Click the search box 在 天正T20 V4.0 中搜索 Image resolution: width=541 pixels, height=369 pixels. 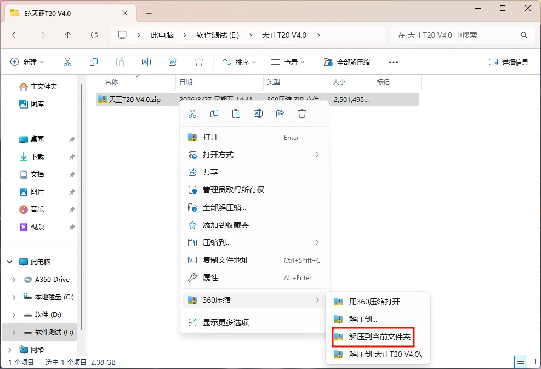click(x=463, y=35)
